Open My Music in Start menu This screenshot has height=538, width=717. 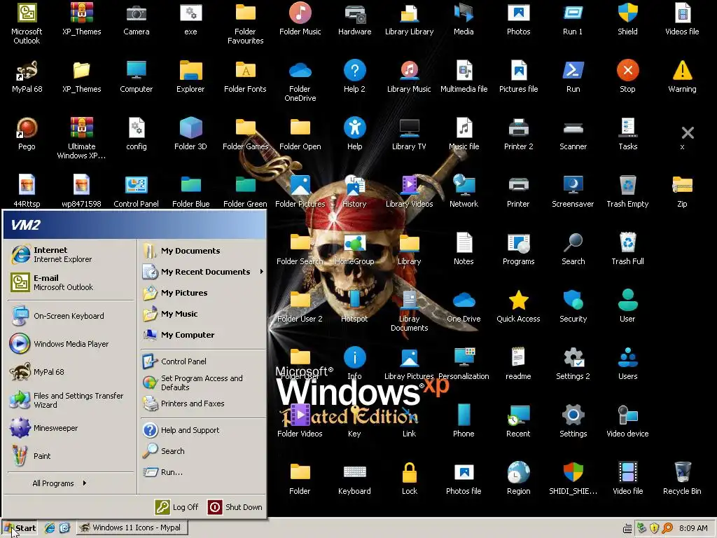[x=202, y=314]
